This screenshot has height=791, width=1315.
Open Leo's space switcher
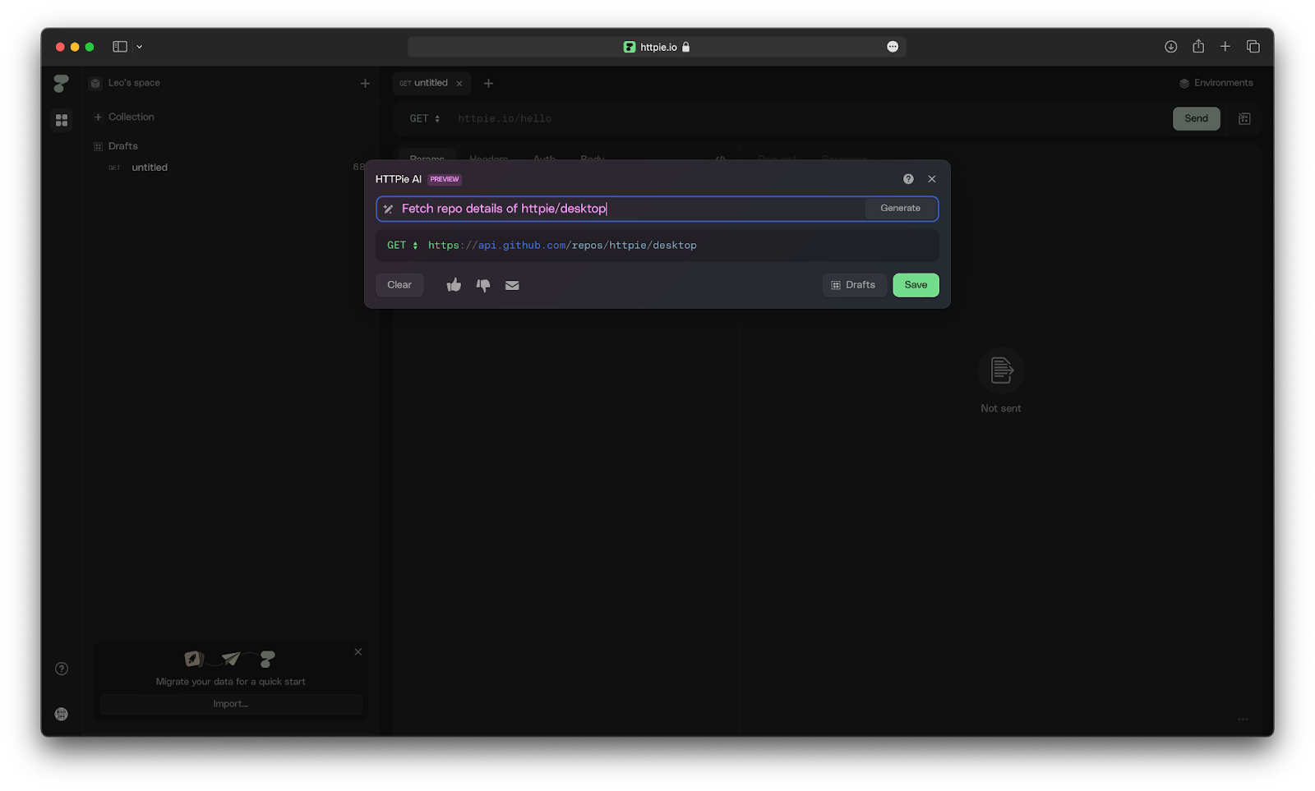(127, 83)
